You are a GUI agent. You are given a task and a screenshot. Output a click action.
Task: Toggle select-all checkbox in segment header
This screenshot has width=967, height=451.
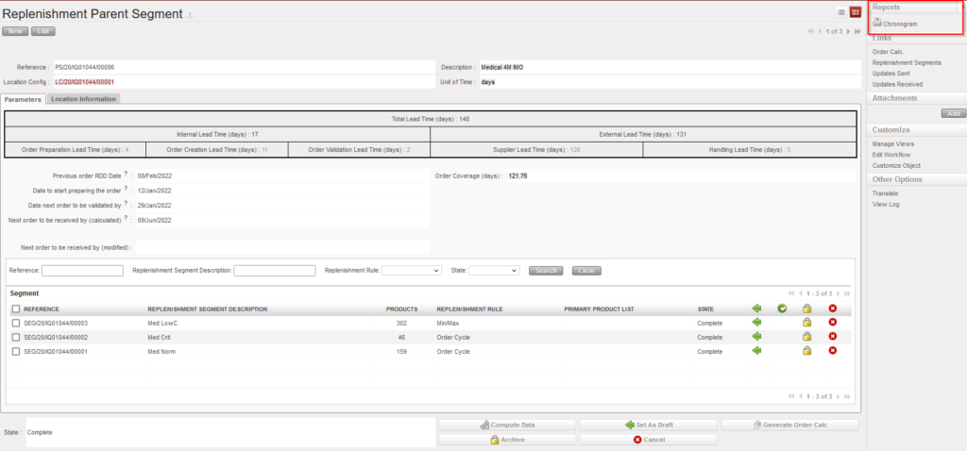point(15,309)
